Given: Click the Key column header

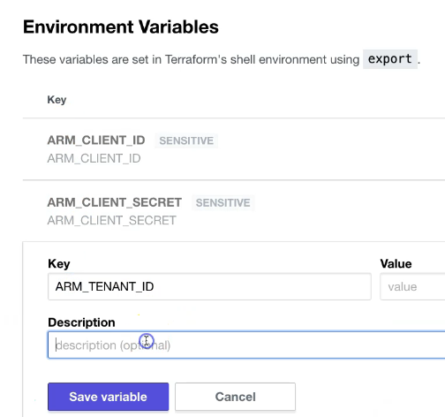Looking at the screenshot, I should coord(57,100).
